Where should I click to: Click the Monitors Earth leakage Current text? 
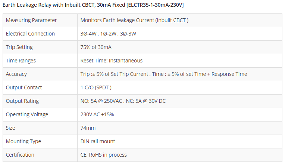134,20
